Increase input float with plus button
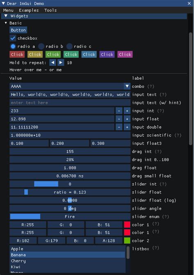Image resolution: width=194 pixels, height=275 pixels. pos(127,119)
